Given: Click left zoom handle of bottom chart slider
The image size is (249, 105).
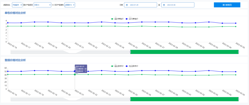Looking at the screenshot, I should [130, 99].
